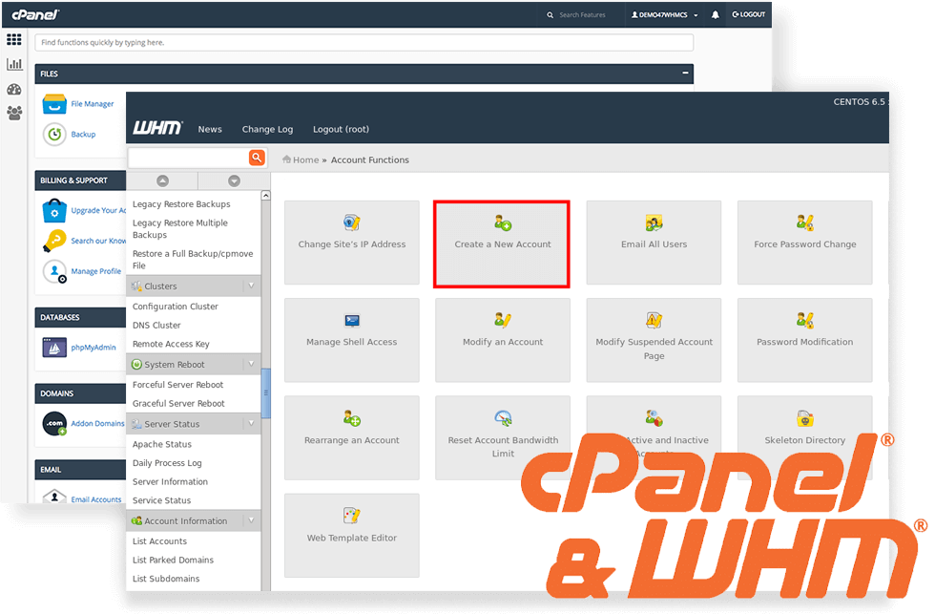The height and width of the screenshot is (614, 935).
Task: Click the Addon Domains .com icon in cPanel
Action: point(54,424)
